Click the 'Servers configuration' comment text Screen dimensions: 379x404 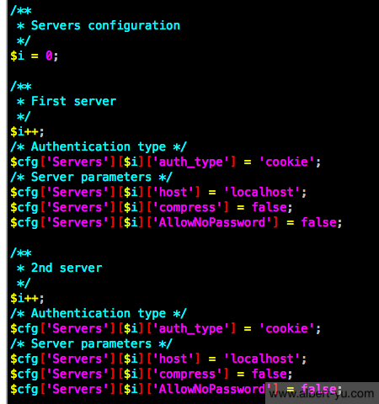coord(105,26)
